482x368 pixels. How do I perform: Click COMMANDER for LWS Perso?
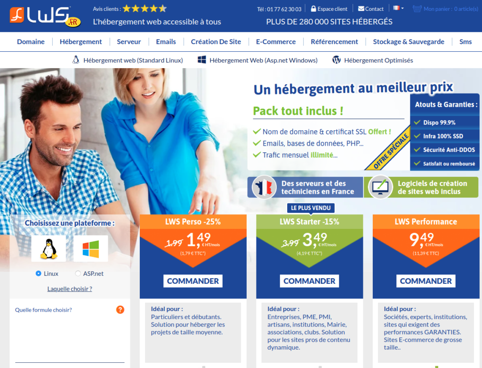[x=193, y=281]
